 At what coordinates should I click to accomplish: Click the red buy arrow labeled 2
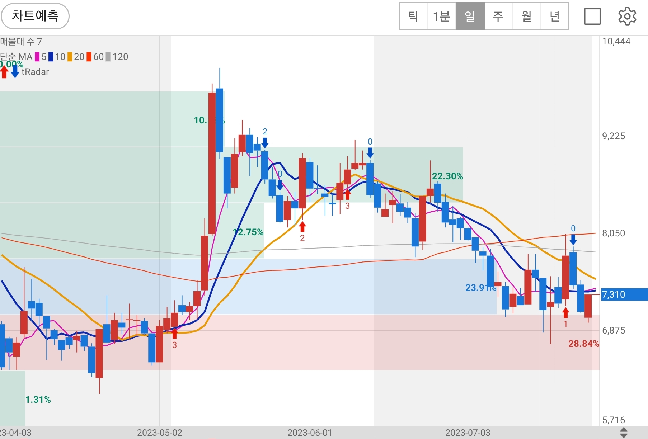[x=302, y=227]
